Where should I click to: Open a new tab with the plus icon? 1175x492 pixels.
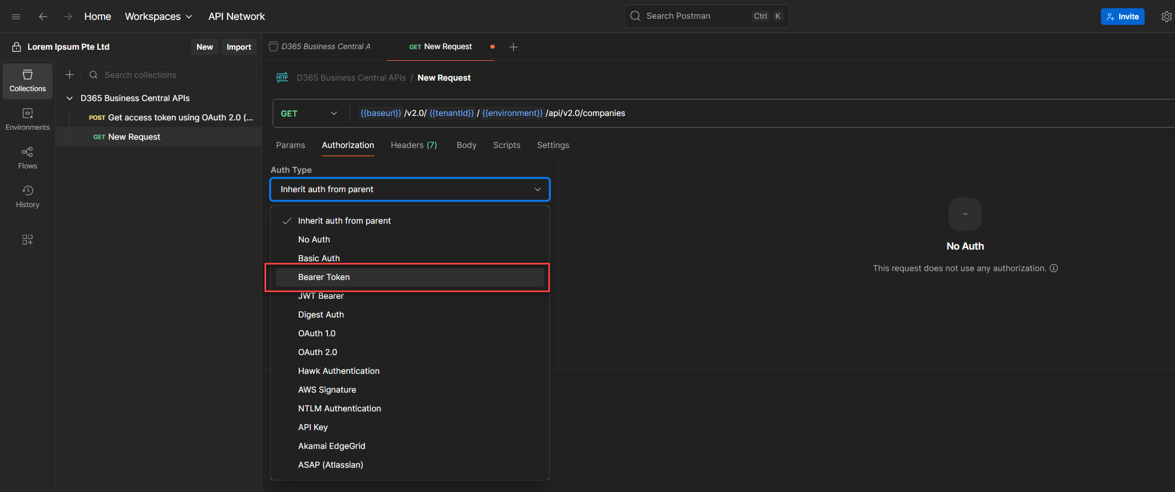(x=514, y=47)
